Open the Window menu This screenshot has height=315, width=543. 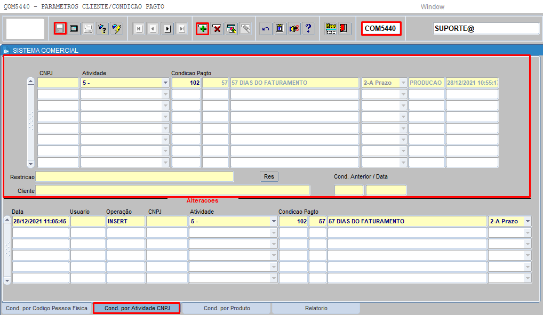432,7
